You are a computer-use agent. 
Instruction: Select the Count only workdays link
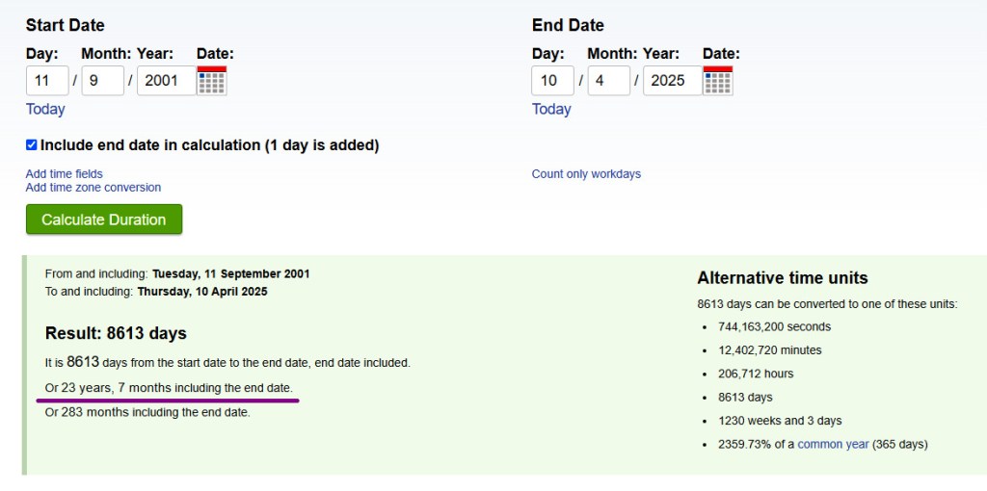pos(586,174)
